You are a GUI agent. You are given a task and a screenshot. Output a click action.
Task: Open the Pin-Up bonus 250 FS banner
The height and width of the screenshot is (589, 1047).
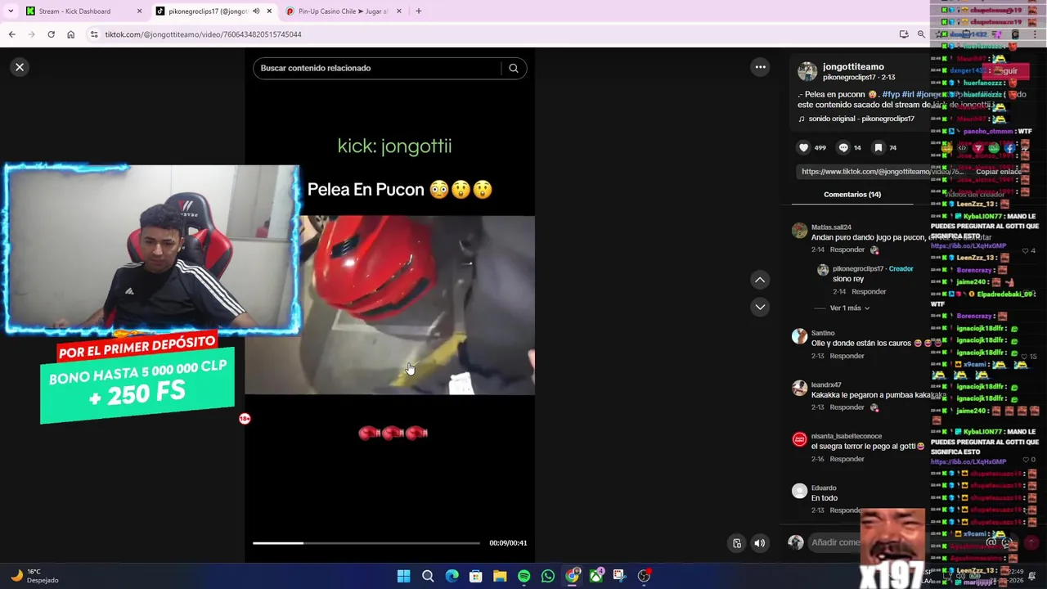[x=137, y=378]
